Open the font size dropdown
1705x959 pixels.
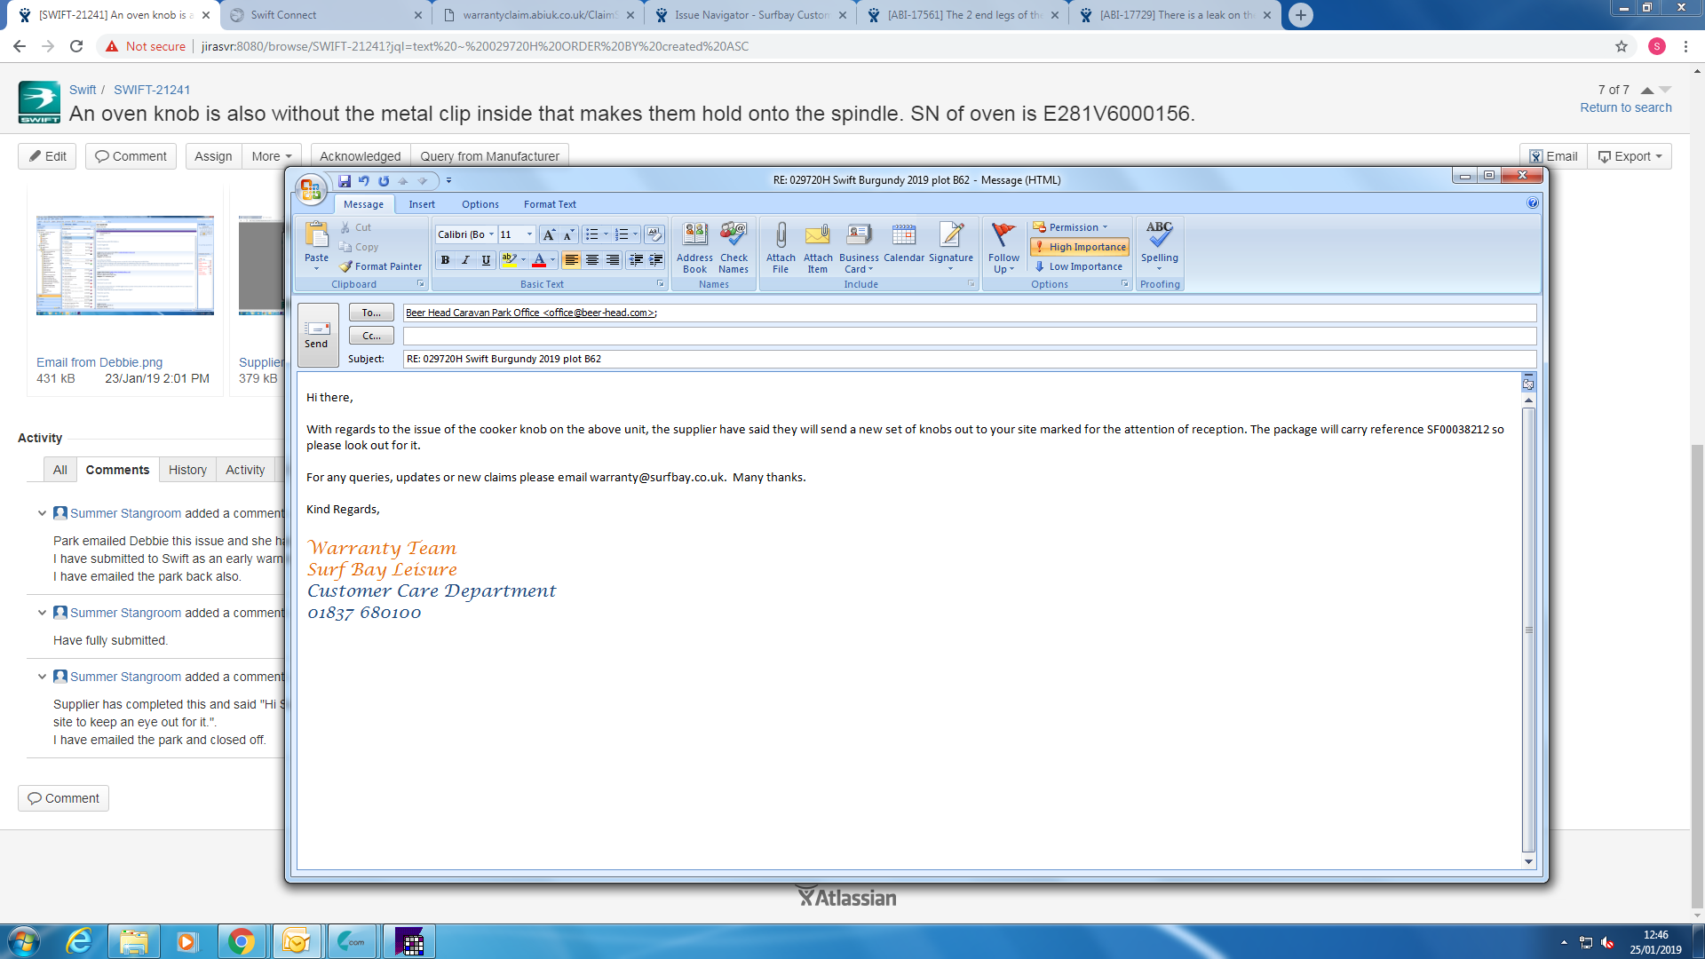[529, 234]
